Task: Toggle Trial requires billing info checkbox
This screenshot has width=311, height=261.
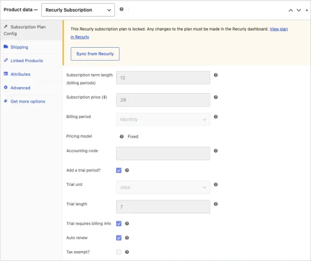Action: point(119,224)
